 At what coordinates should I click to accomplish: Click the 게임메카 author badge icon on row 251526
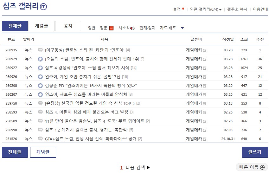[204, 139]
